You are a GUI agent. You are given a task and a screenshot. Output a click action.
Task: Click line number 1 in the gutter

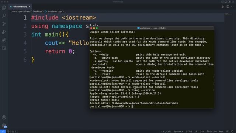(25, 18)
